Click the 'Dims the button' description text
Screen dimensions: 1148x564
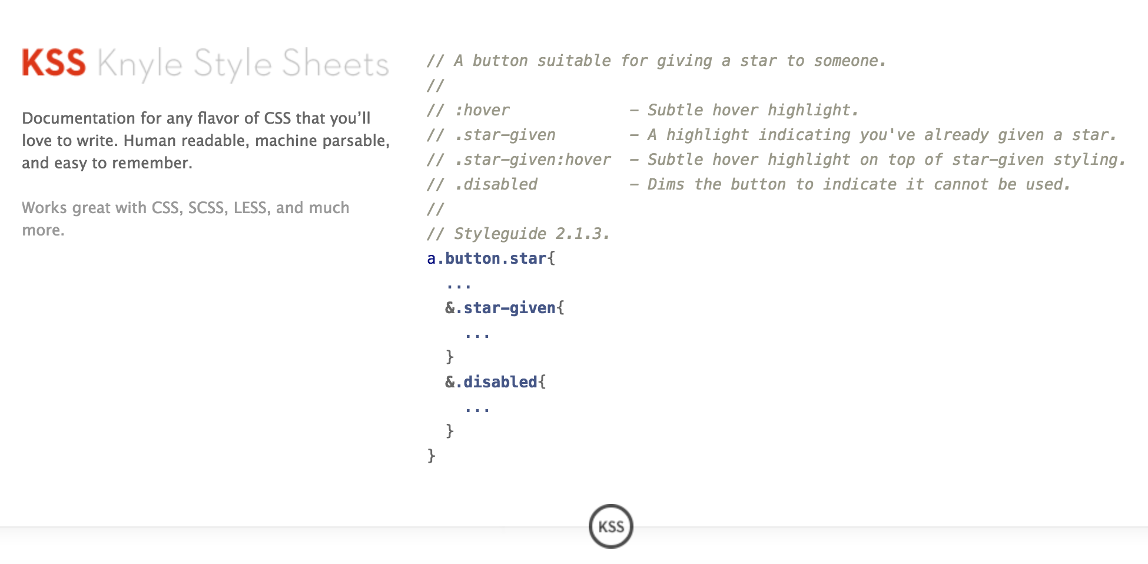[x=859, y=184]
